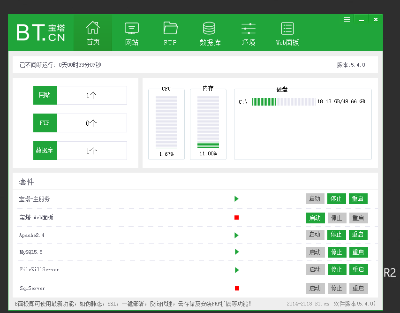Click 启动 for MySQL5.5

click(x=316, y=252)
